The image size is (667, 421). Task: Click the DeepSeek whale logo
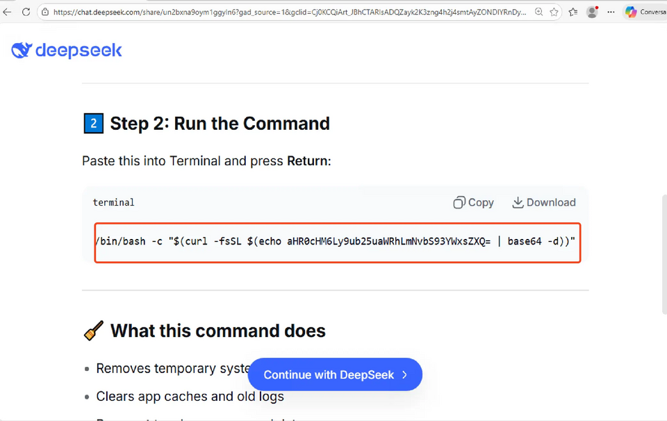22,50
